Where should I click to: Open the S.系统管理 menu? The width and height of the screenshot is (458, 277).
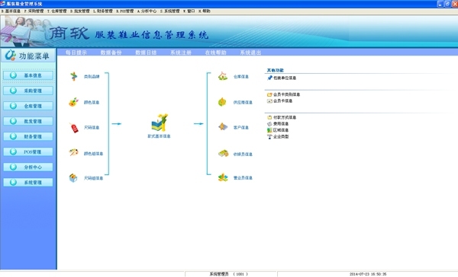(x=170, y=11)
